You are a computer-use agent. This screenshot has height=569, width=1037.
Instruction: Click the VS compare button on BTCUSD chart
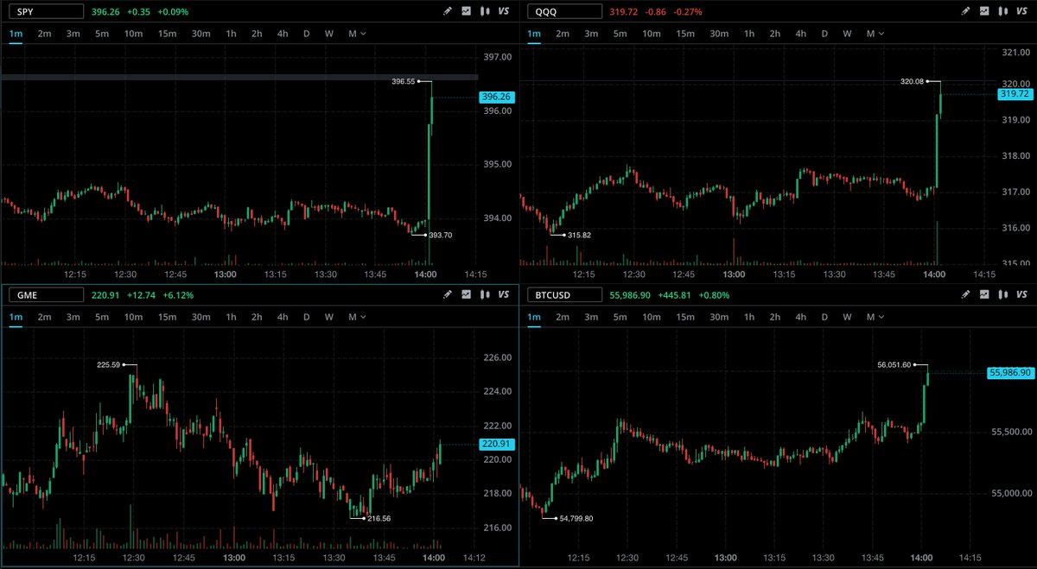(1022, 294)
